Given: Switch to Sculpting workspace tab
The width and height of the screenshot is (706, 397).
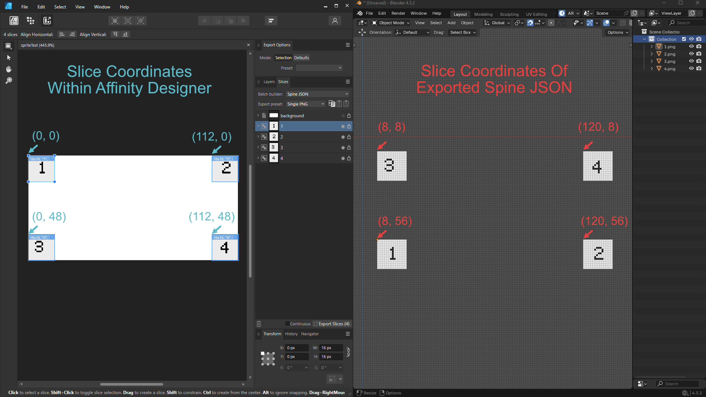Looking at the screenshot, I should tap(509, 14).
